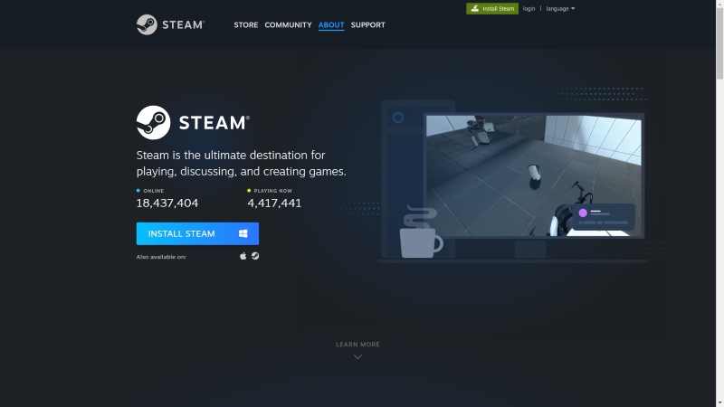Viewport: 724px width, 407px height.
Task: Click the page's vertical scrollbar thumb
Action: (719, 43)
